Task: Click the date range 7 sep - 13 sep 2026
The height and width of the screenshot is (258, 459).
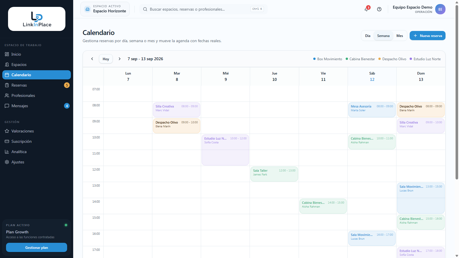Action: coord(145,59)
